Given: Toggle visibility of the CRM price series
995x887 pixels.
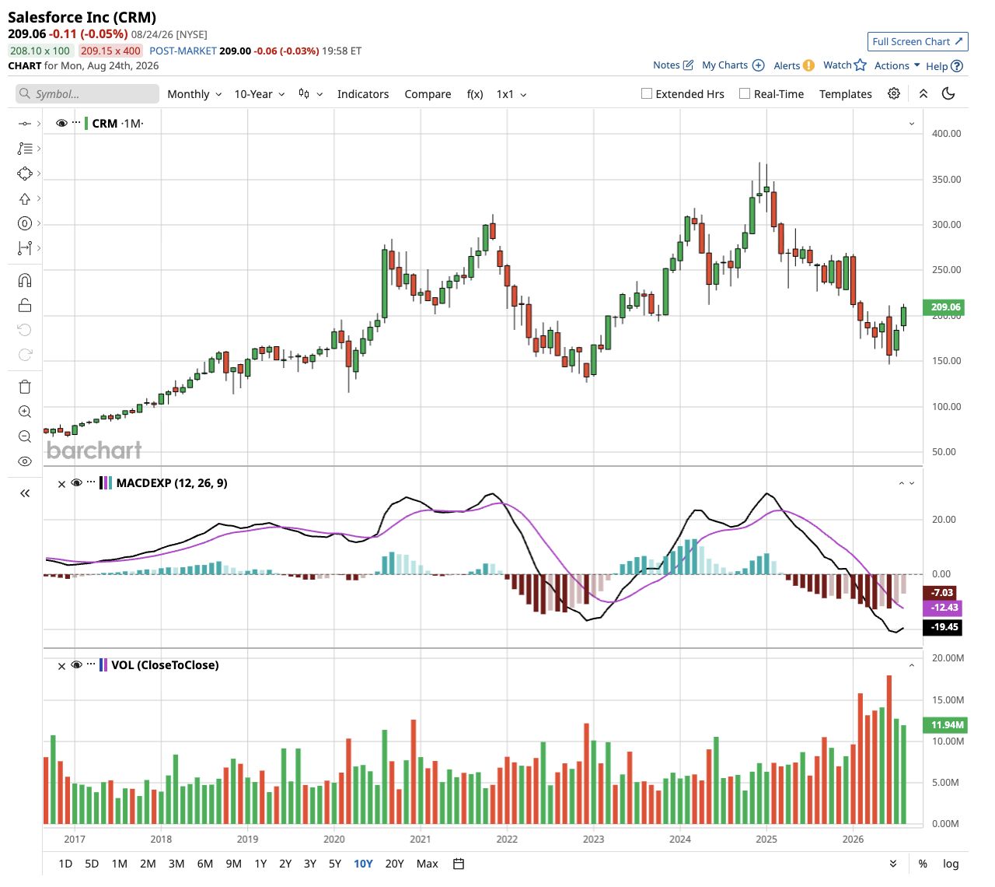Looking at the screenshot, I should pyautogui.click(x=61, y=123).
